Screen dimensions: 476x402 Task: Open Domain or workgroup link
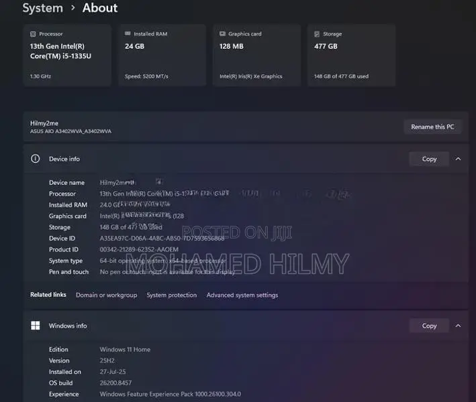[106, 295]
